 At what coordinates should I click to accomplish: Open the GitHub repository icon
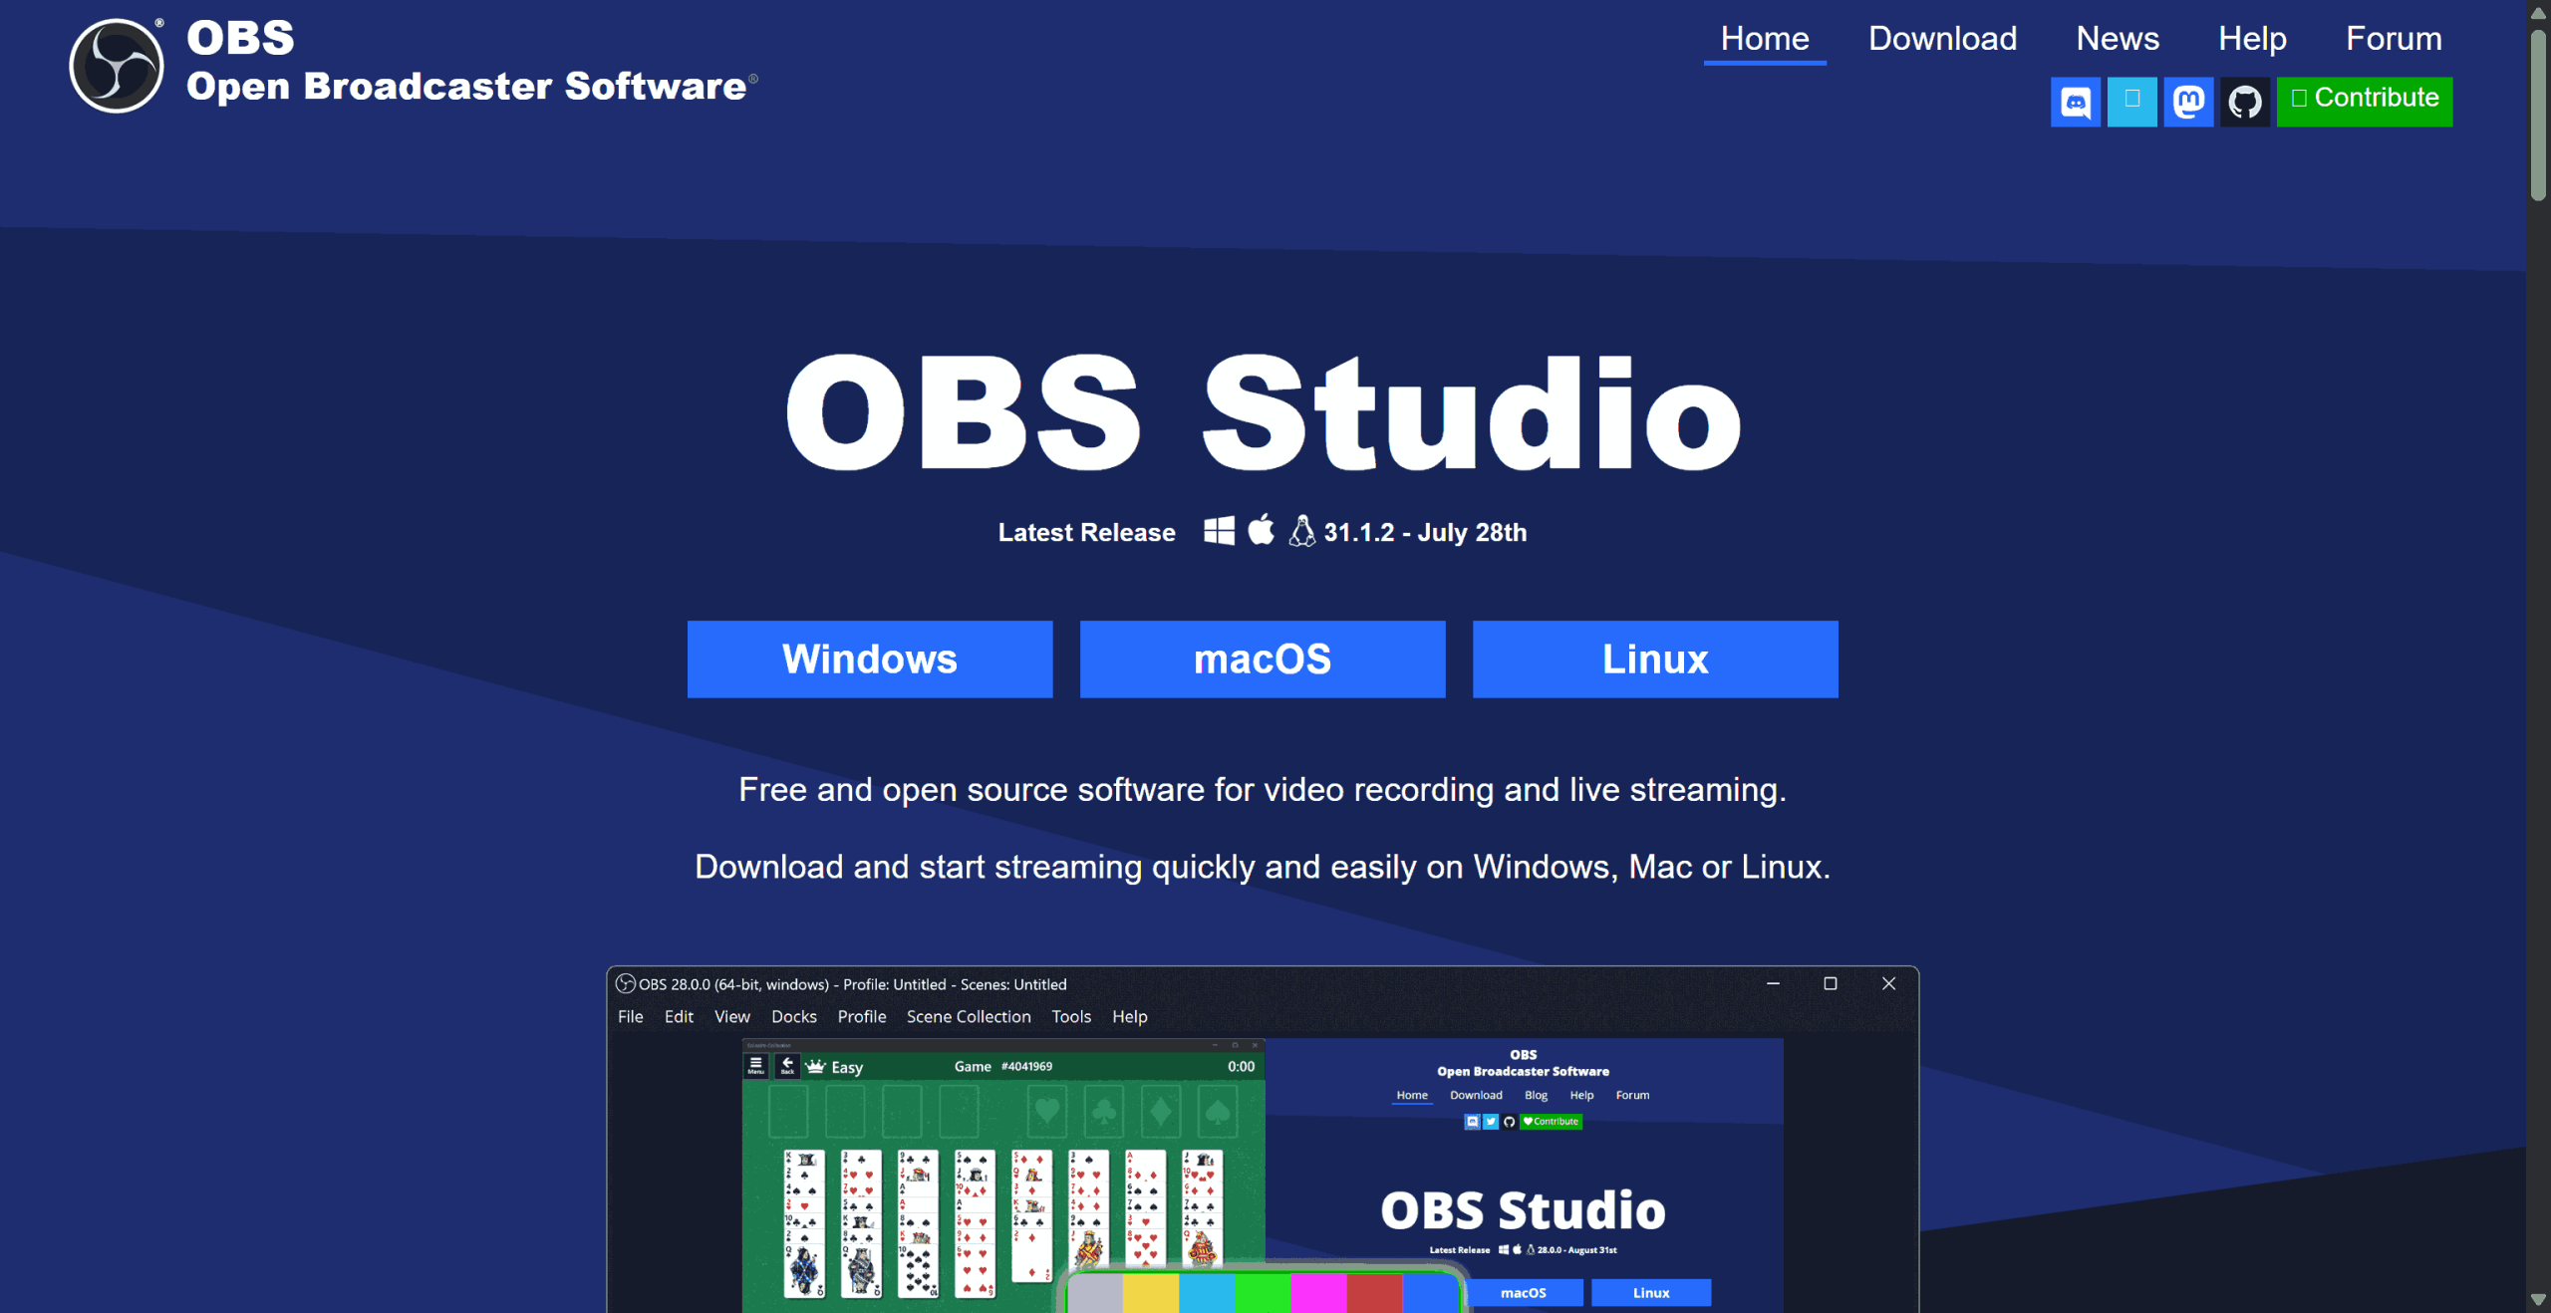[2245, 102]
